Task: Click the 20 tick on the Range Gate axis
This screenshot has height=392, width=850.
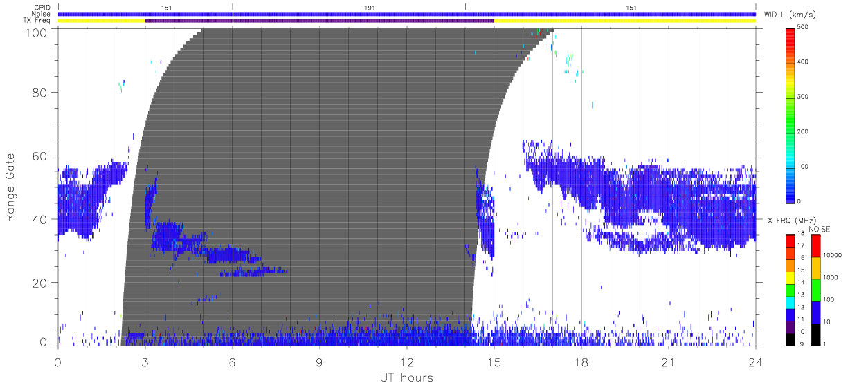Action: (40, 283)
